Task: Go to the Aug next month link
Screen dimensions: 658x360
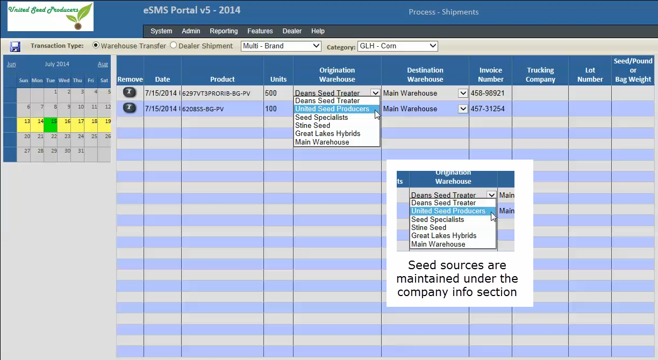Action: pyautogui.click(x=103, y=64)
